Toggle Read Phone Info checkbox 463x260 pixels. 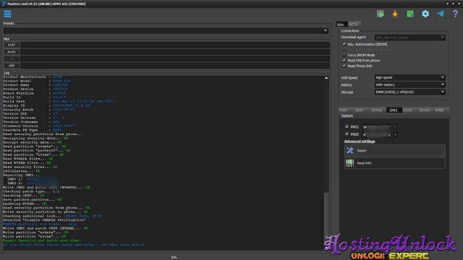coord(344,66)
